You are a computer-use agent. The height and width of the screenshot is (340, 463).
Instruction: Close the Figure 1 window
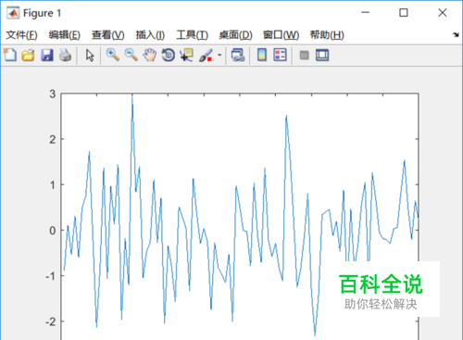(443, 13)
